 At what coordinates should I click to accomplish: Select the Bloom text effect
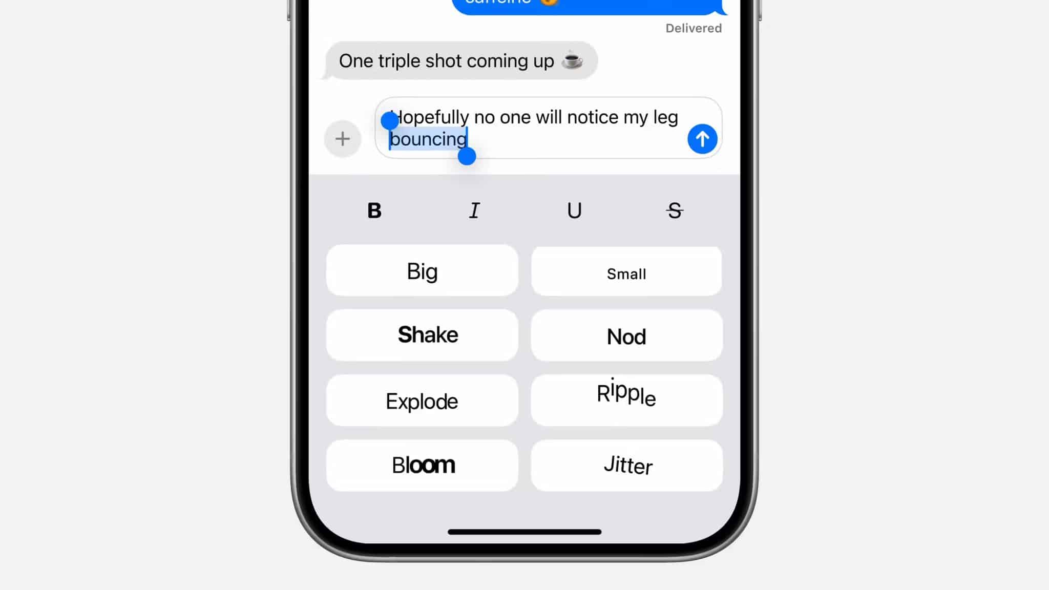point(423,465)
